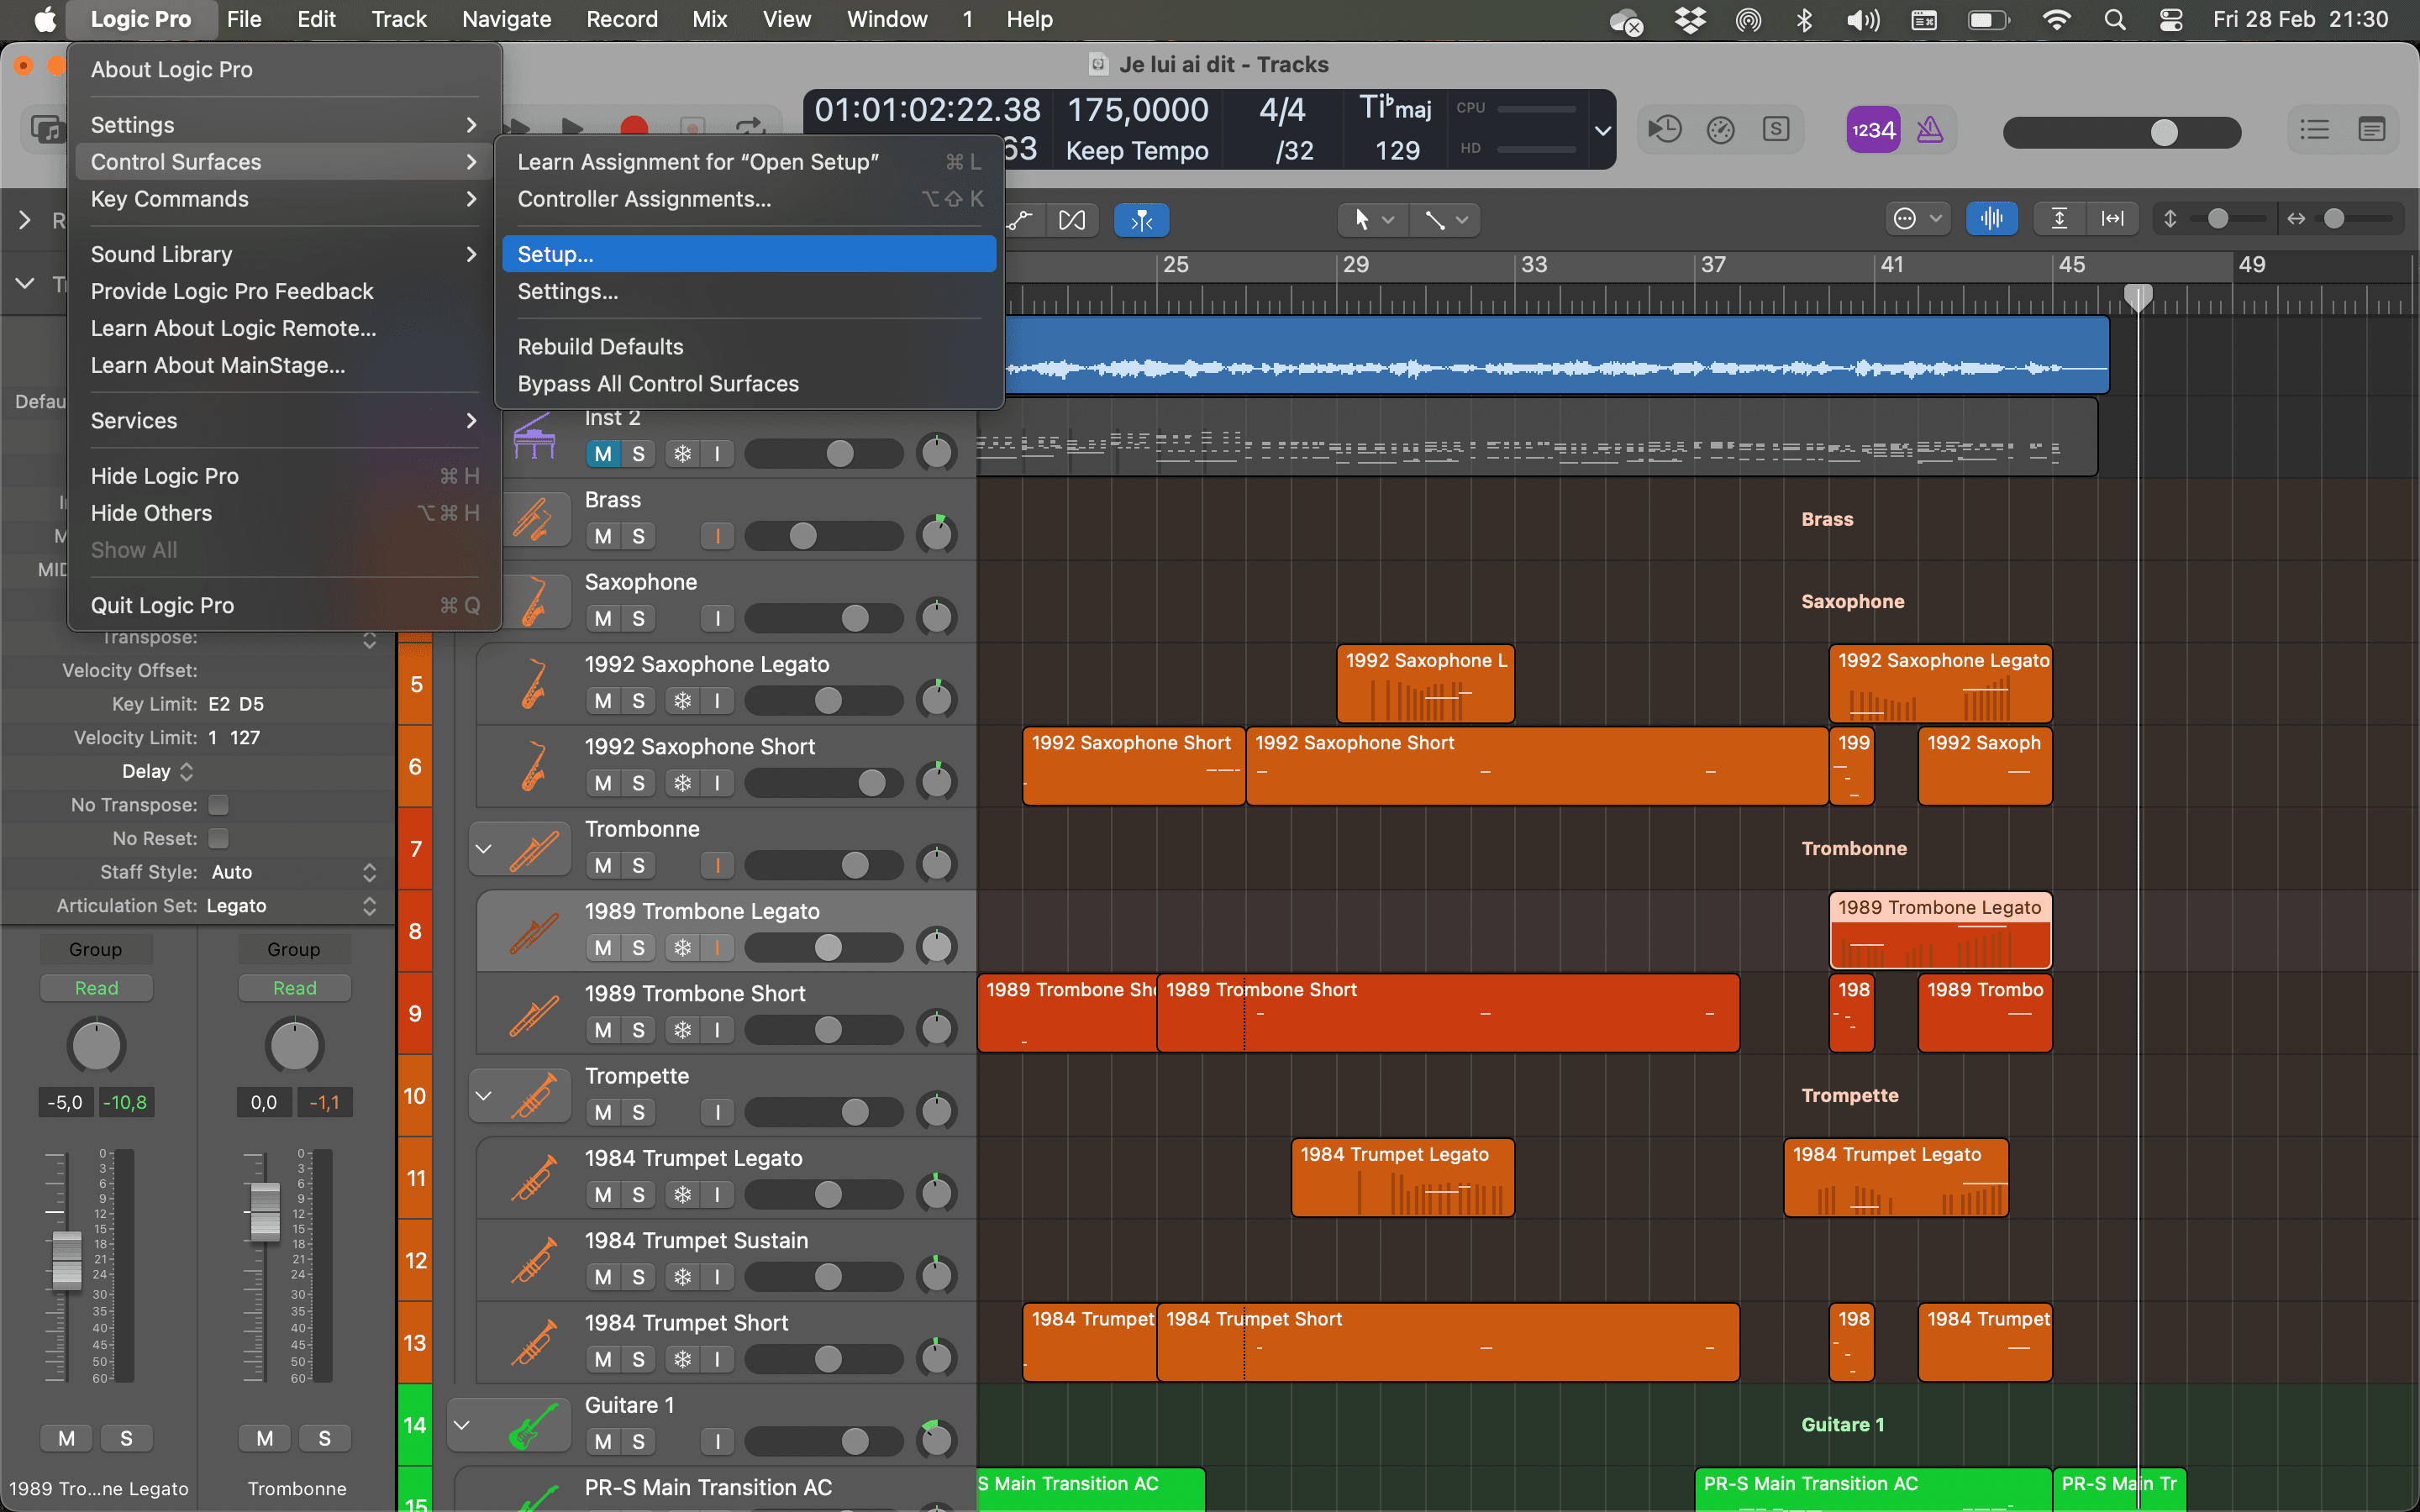This screenshot has height=1512, width=2420.
Task: Toggle the count-in 1234 button
Action: (x=1872, y=130)
